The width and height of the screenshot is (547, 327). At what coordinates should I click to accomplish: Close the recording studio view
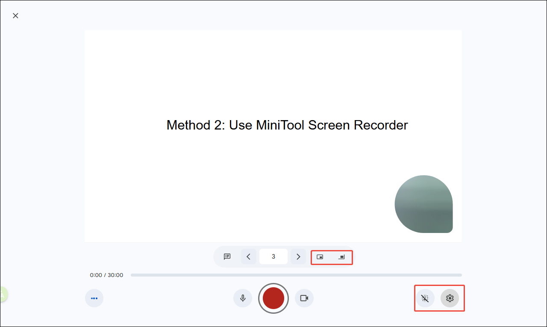click(15, 15)
